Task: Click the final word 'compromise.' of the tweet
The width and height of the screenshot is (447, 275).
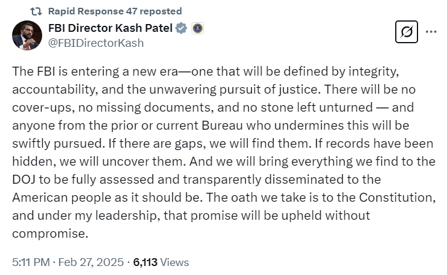Action: 50,234
